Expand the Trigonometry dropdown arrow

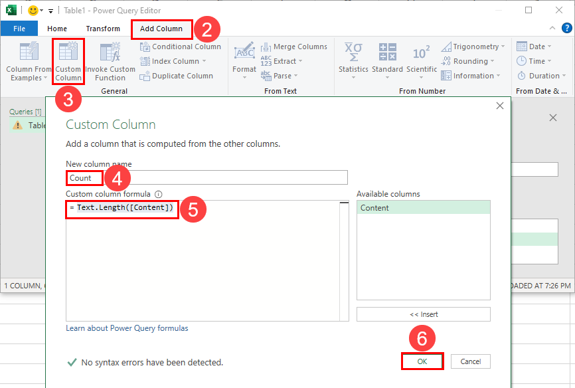[503, 47]
